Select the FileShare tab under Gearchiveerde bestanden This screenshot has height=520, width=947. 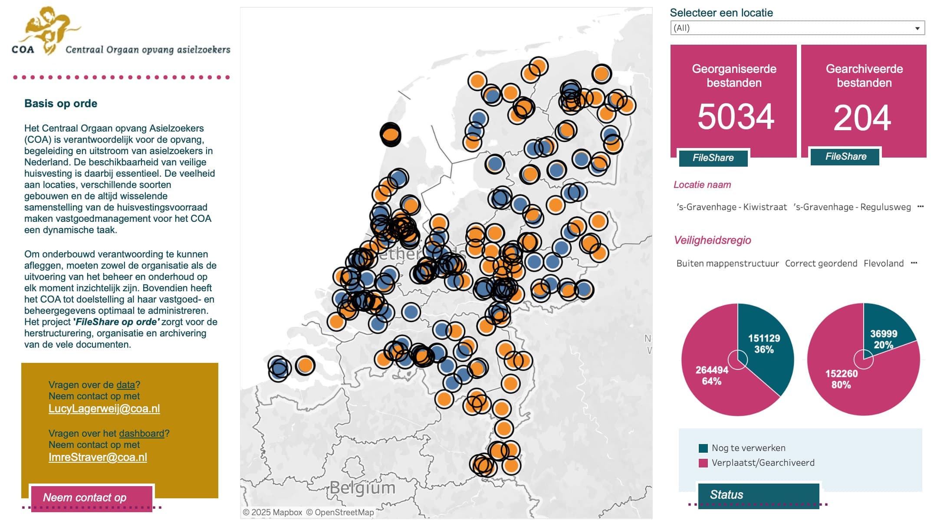point(845,157)
